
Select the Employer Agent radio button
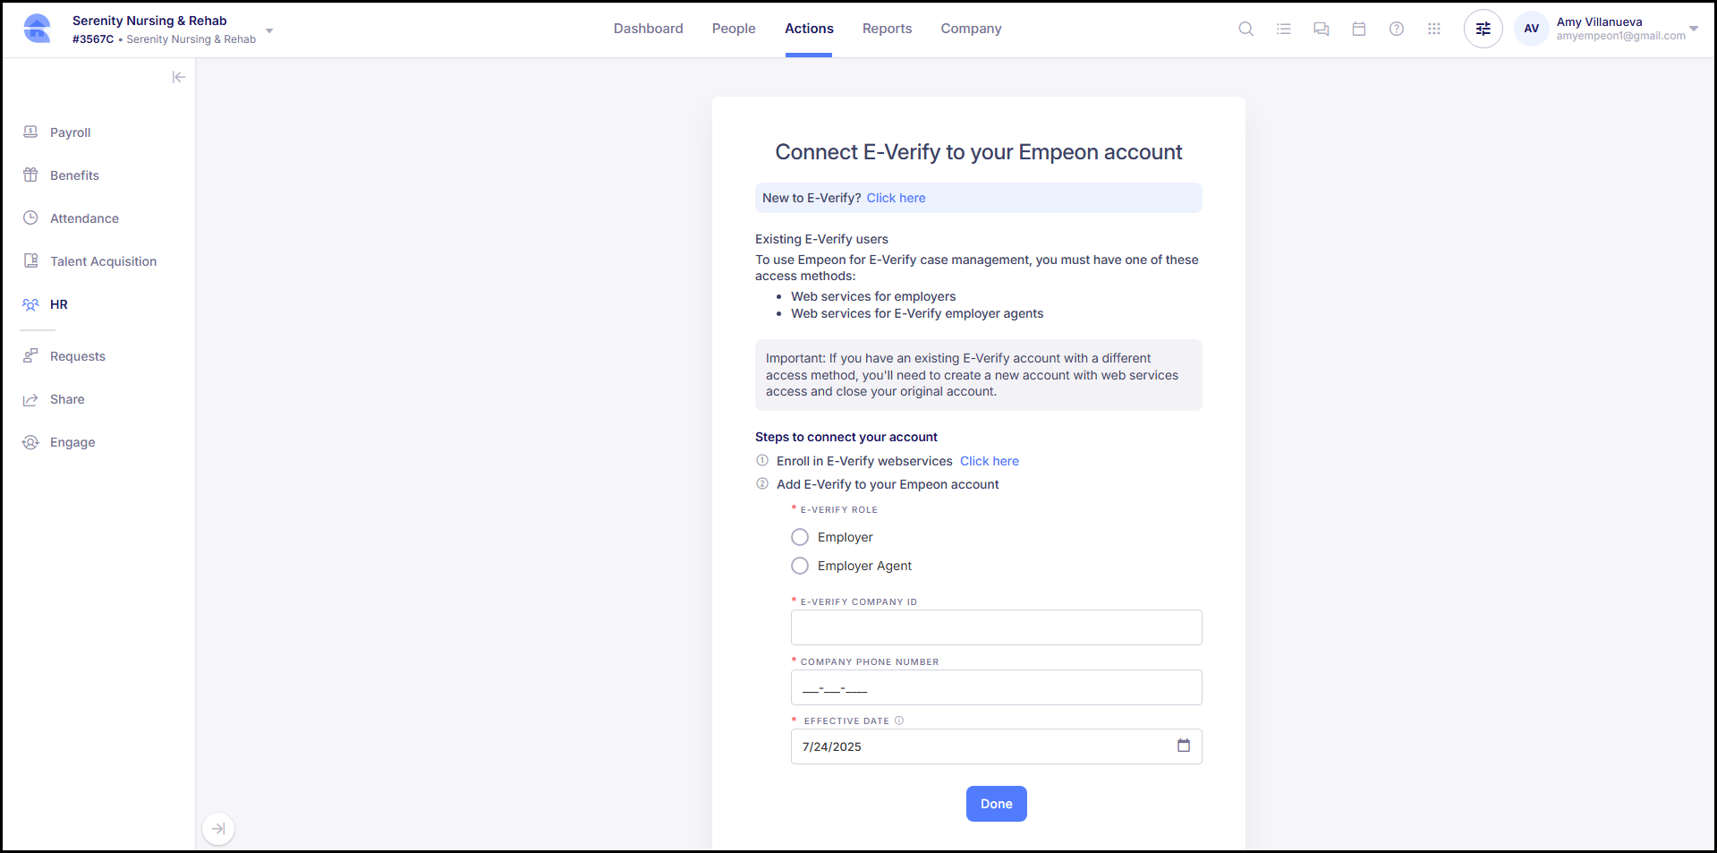799,565
